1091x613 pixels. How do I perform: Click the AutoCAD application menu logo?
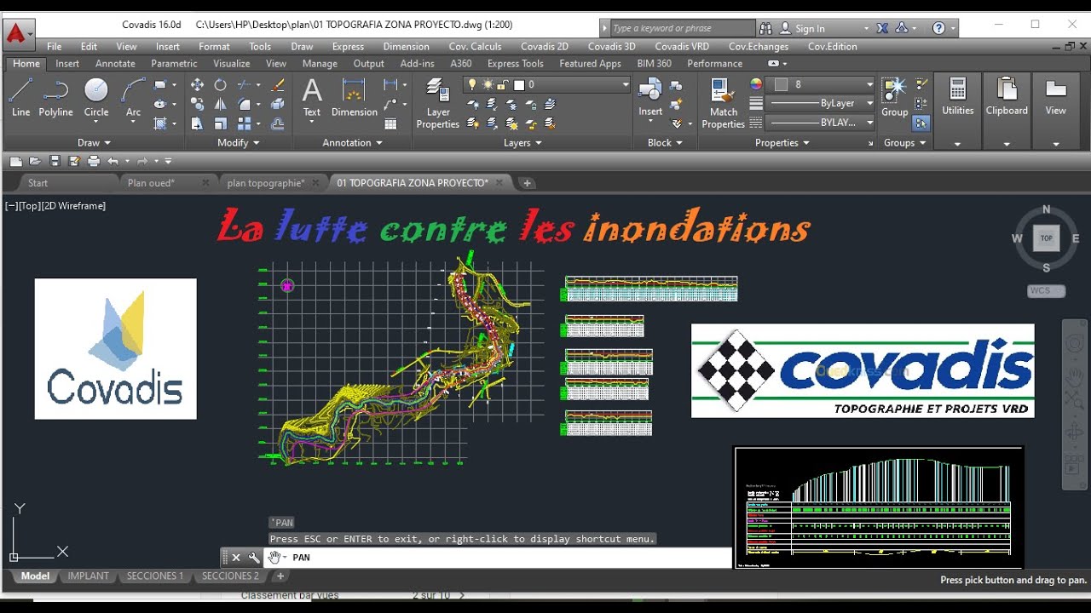point(17,33)
